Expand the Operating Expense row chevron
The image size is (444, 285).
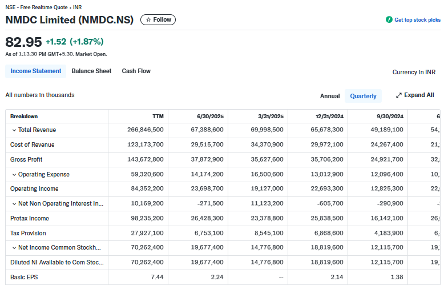coord(14,175)
